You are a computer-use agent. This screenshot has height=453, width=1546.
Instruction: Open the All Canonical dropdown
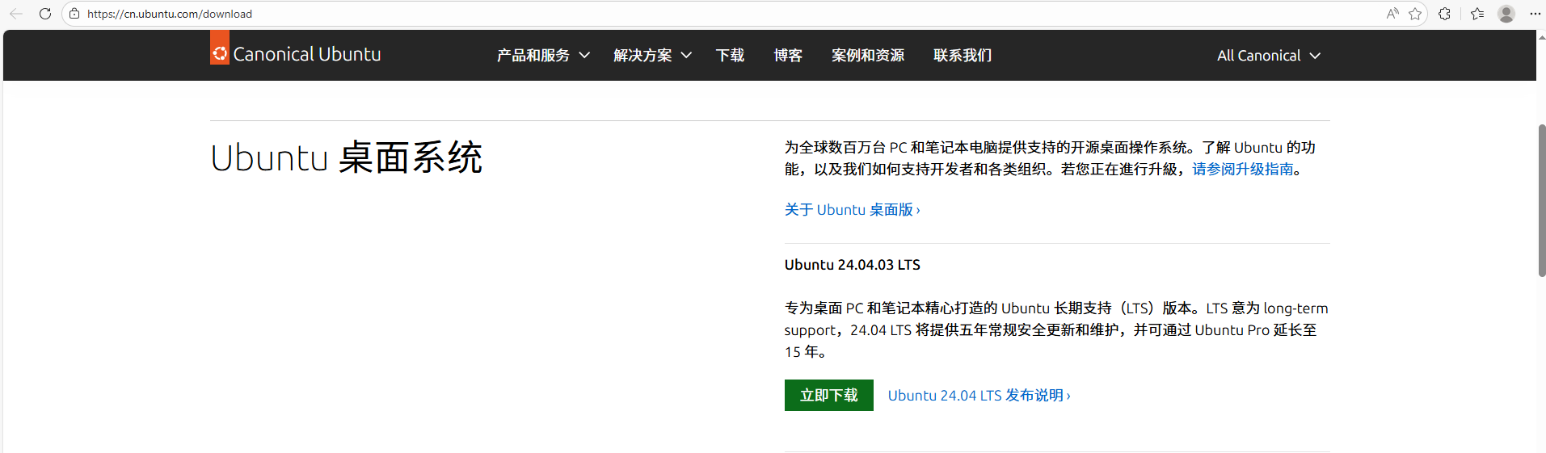coord(1269,56)
